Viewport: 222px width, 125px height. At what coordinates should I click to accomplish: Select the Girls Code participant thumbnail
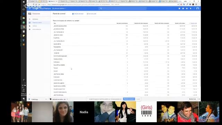coord(146,112)
